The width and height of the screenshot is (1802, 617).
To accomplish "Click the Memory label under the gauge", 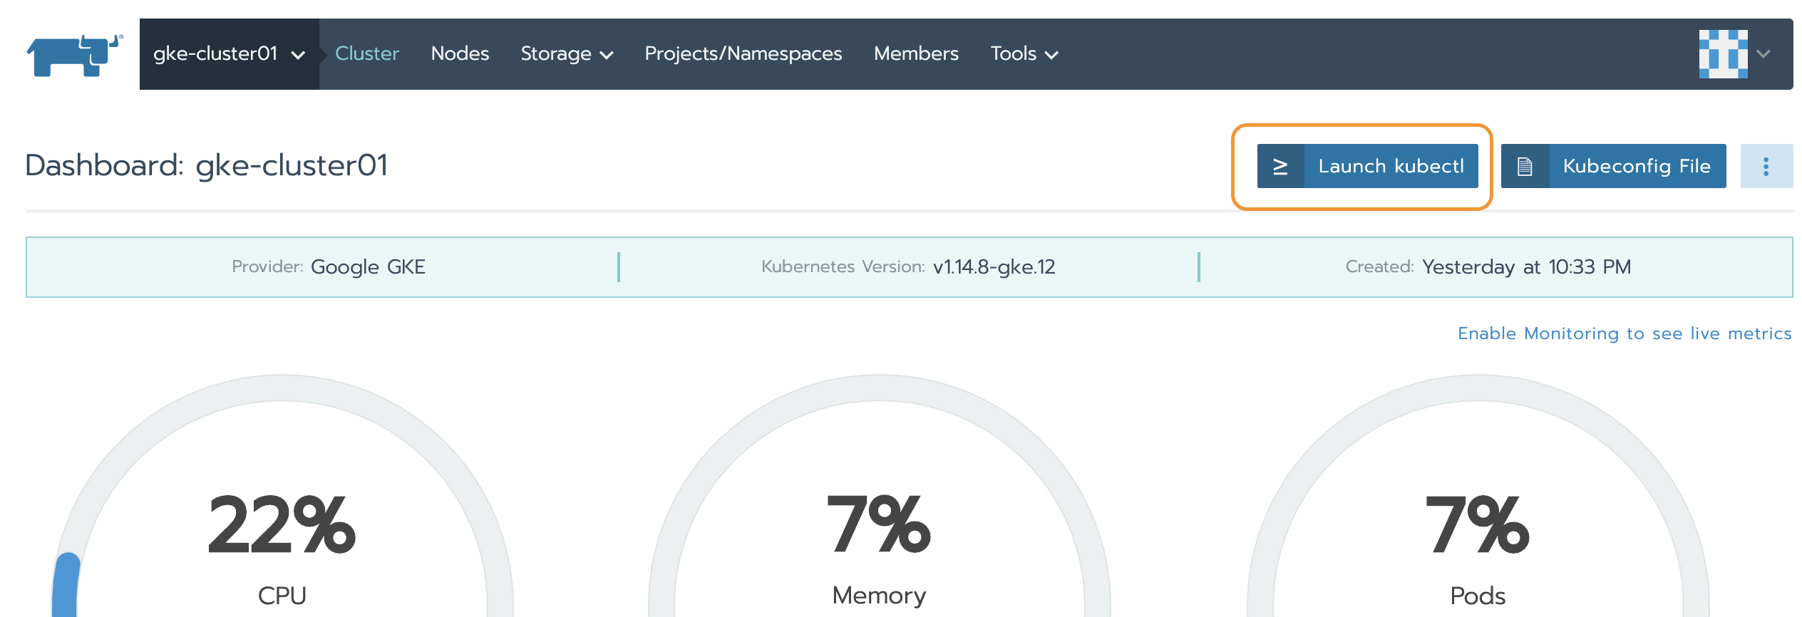I will pos(879,596).
